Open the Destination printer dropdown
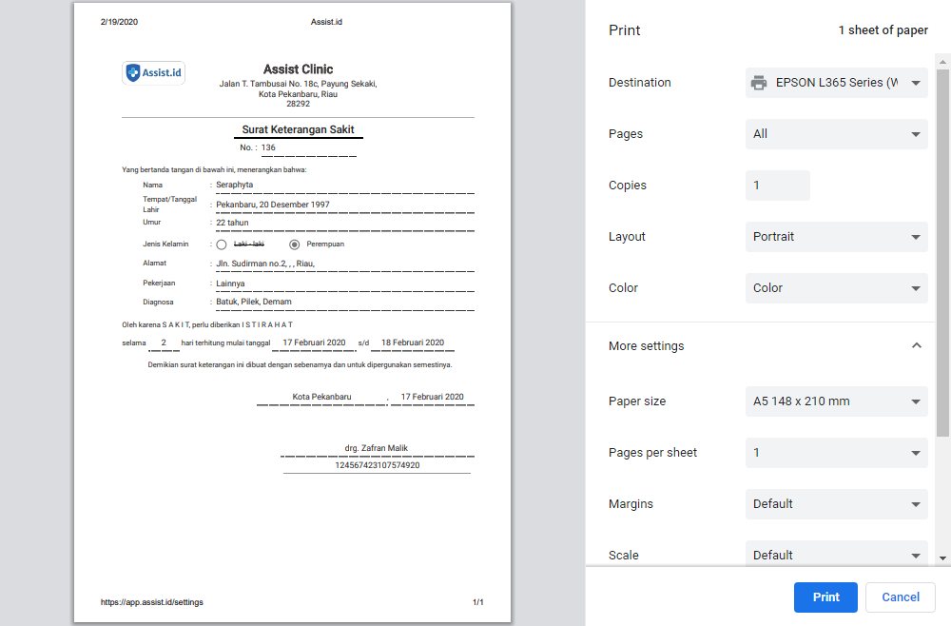 click(836, 83)
